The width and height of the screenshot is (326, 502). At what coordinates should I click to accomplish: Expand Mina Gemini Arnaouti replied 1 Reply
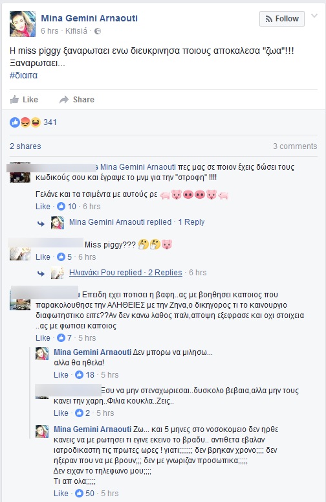136,222
